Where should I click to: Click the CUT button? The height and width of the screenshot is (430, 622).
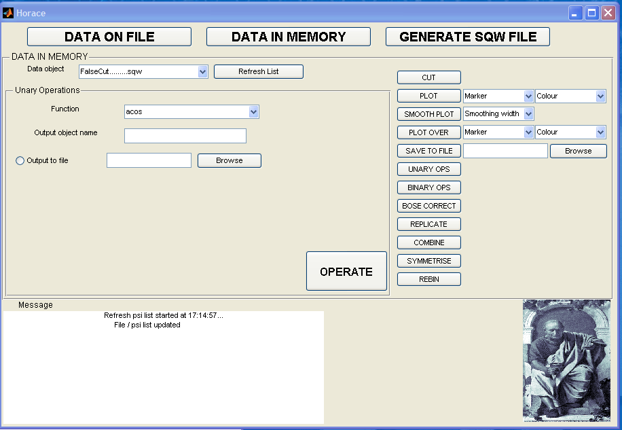click(x=429, y=77)
